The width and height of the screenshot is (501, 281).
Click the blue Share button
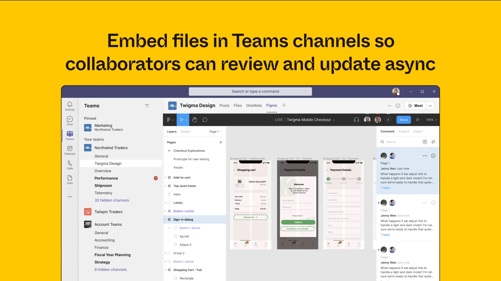coord(403,120)
